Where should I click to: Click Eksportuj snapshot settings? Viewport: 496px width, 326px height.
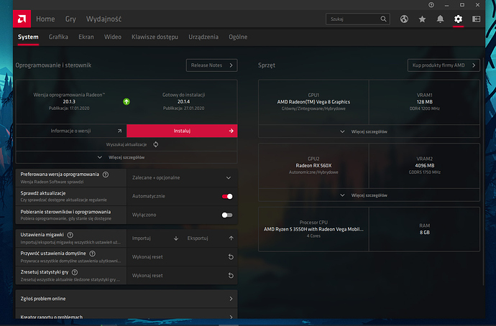(x=210, y=238)
